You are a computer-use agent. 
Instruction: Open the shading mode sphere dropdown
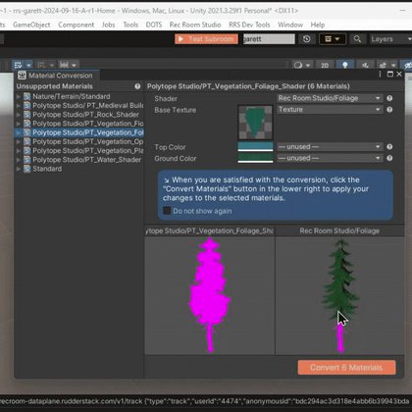301,66
